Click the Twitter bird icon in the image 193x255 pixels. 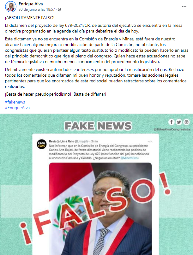(x=179, y=122)
